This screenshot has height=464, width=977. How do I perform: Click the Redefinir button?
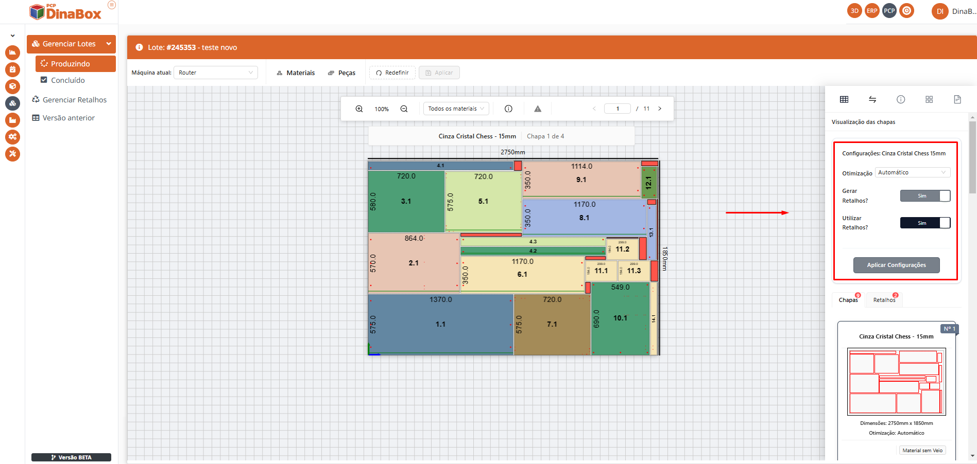(392, 73)
